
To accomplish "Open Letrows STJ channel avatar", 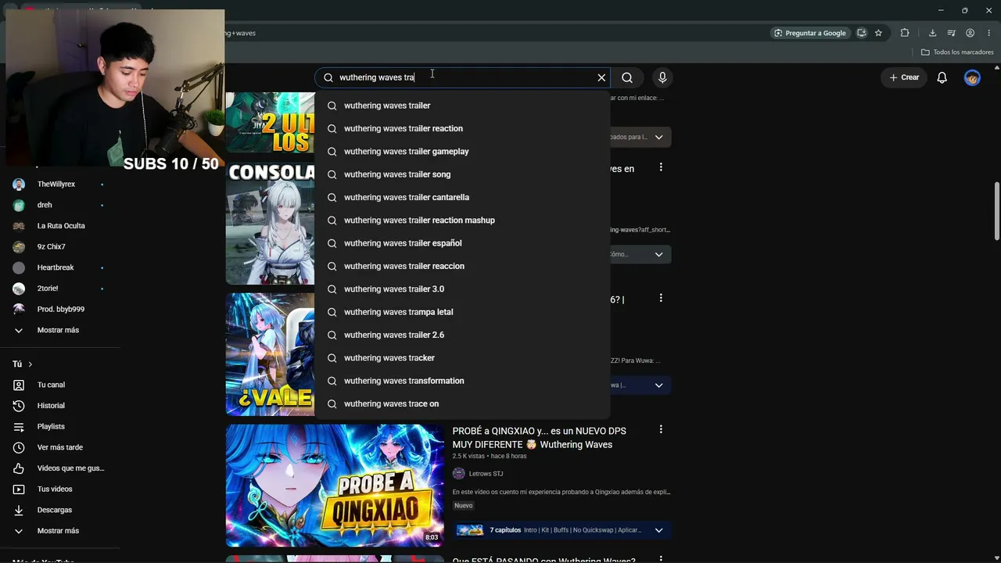I will coord(459,474).
